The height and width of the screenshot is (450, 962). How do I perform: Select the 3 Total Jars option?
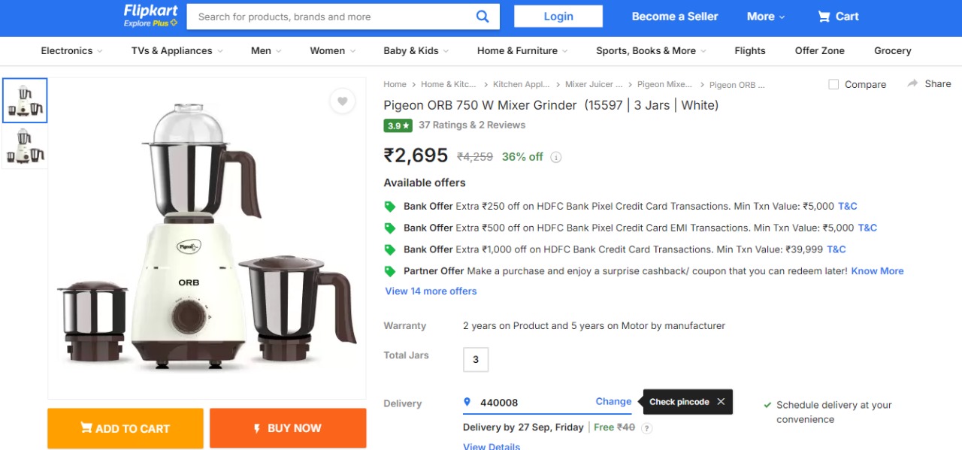pos(476,360)
